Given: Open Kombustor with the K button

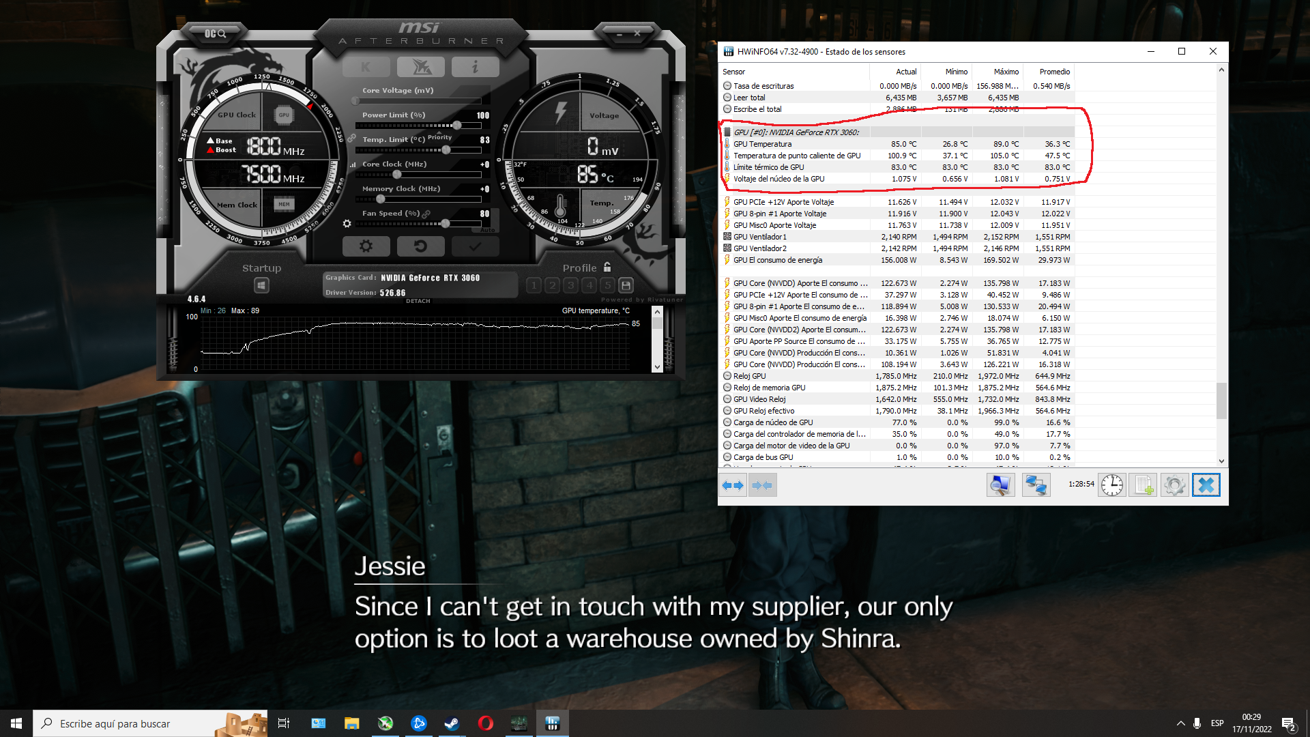Looking at the screenshot, I should click(366, 67).
